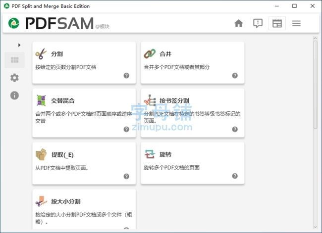This screenshot has height=233, width=322.
Task: Click the 按书签分割 bookmark tree icon
Action: [150, 100]
